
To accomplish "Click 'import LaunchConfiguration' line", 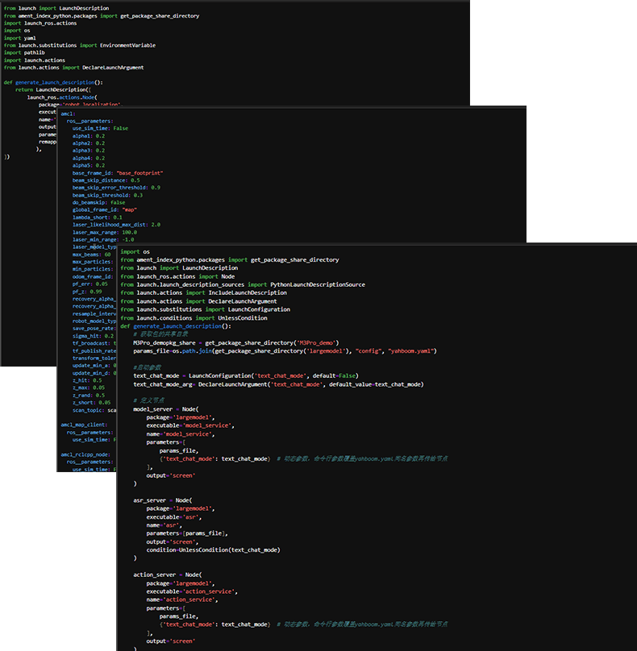I will point(206,309).
